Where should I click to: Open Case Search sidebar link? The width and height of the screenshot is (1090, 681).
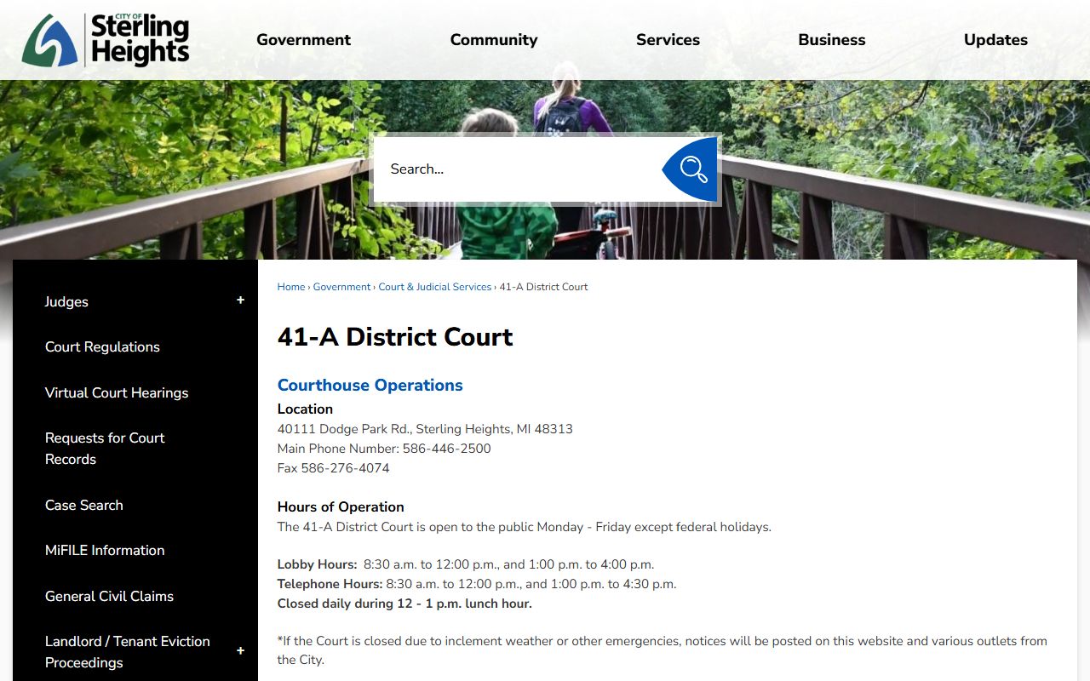point(84,506)
